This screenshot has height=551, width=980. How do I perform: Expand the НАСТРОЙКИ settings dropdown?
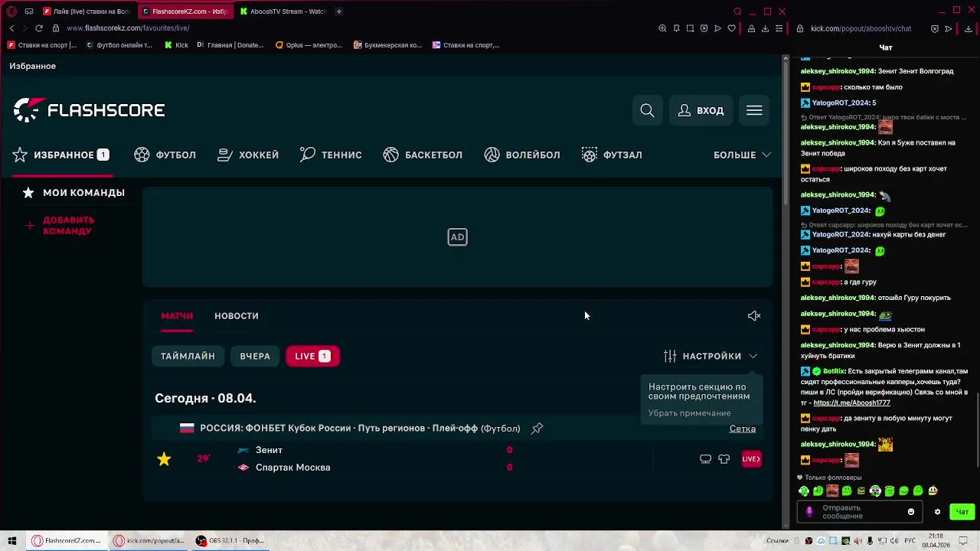click(x=710, y=356)
